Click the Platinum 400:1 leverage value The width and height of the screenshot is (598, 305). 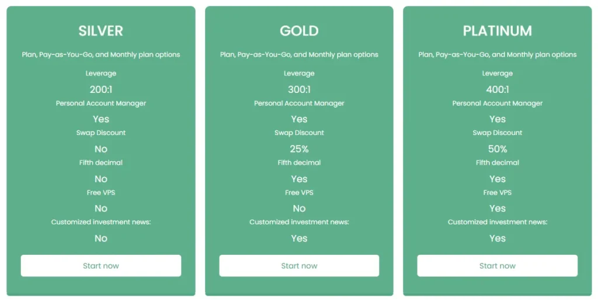pos(497,89)
